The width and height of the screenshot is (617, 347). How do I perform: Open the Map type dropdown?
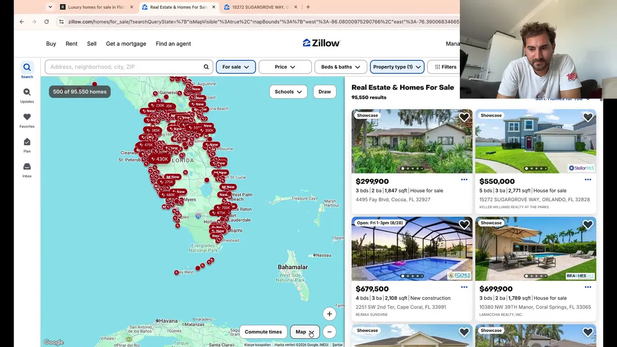pos(305,332)
